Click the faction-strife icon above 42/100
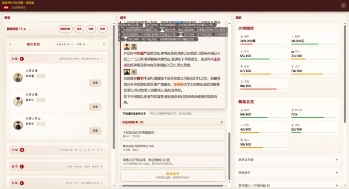The height and width of the screenshot is (189, 349). click(x=241, y=125)
